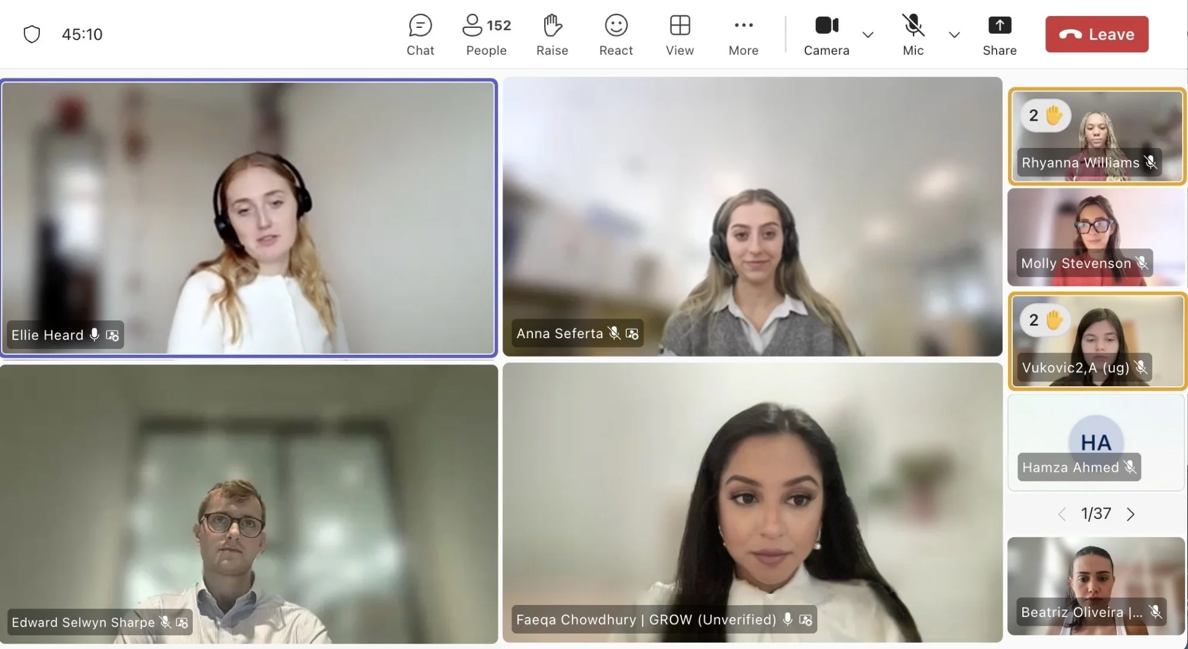Expand Mic options dropdown arrow

tap(954, 35)
